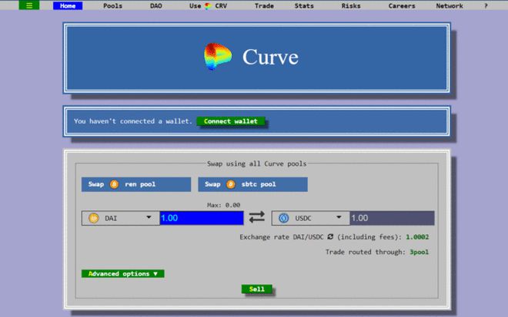The image size is (508, 317).
Task: Click the CRV icon in the navigation bar
Action: (209, 6)
